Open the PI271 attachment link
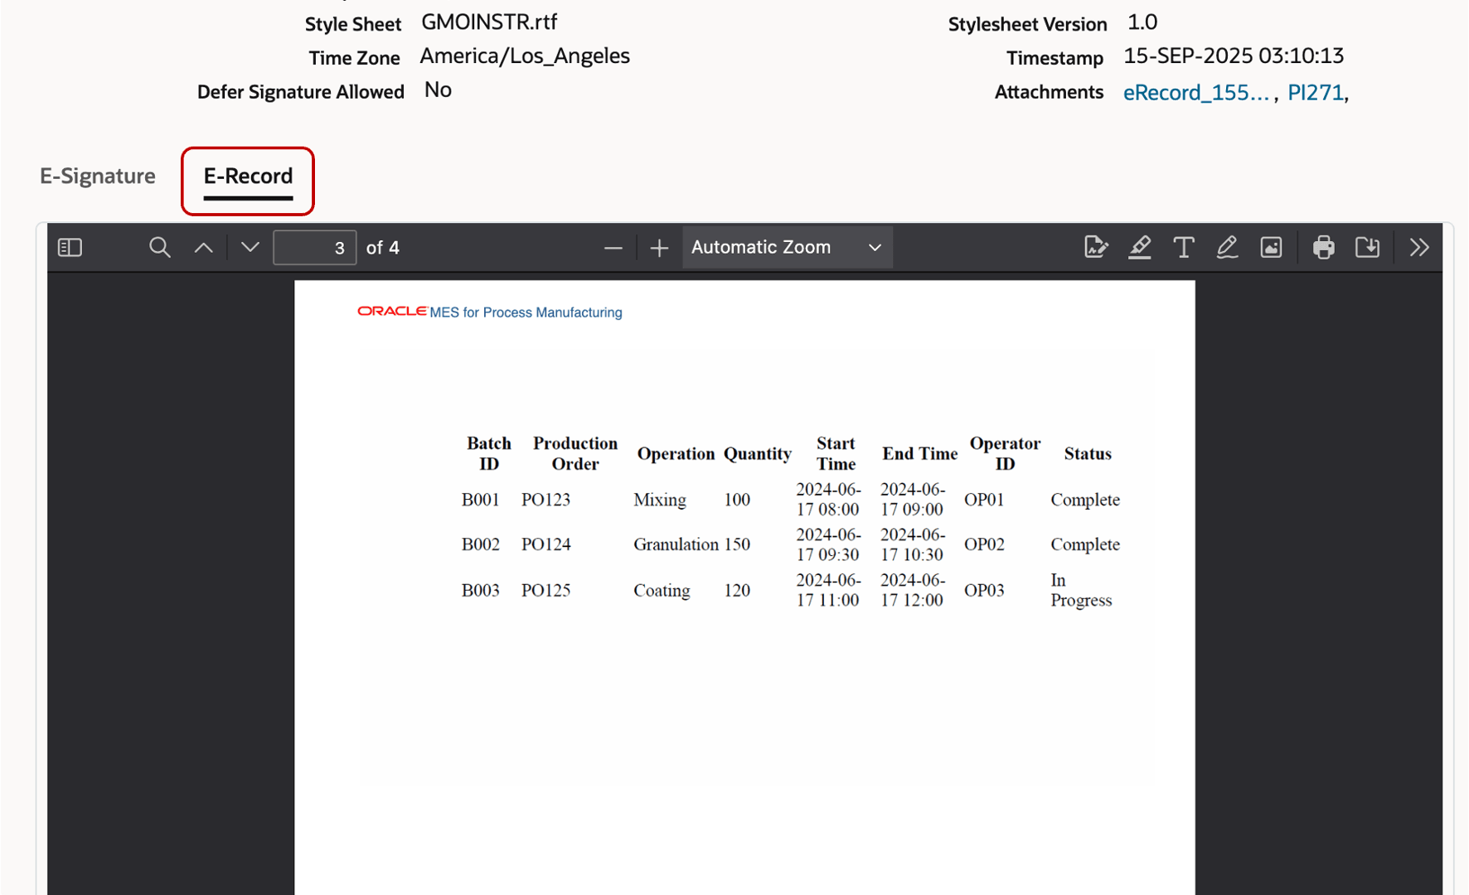 pos(1316,92)
